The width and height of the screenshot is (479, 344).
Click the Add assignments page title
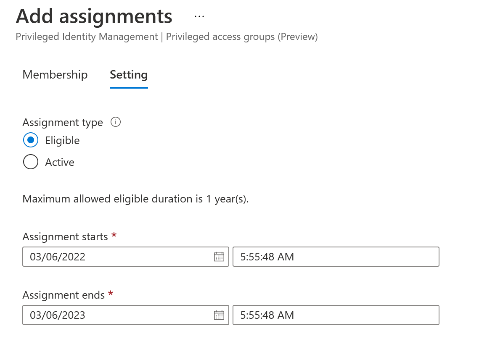click(x=94, y=17)
